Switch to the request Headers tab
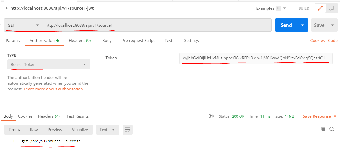Screen dimensions: 340x148 click(80, 41)
